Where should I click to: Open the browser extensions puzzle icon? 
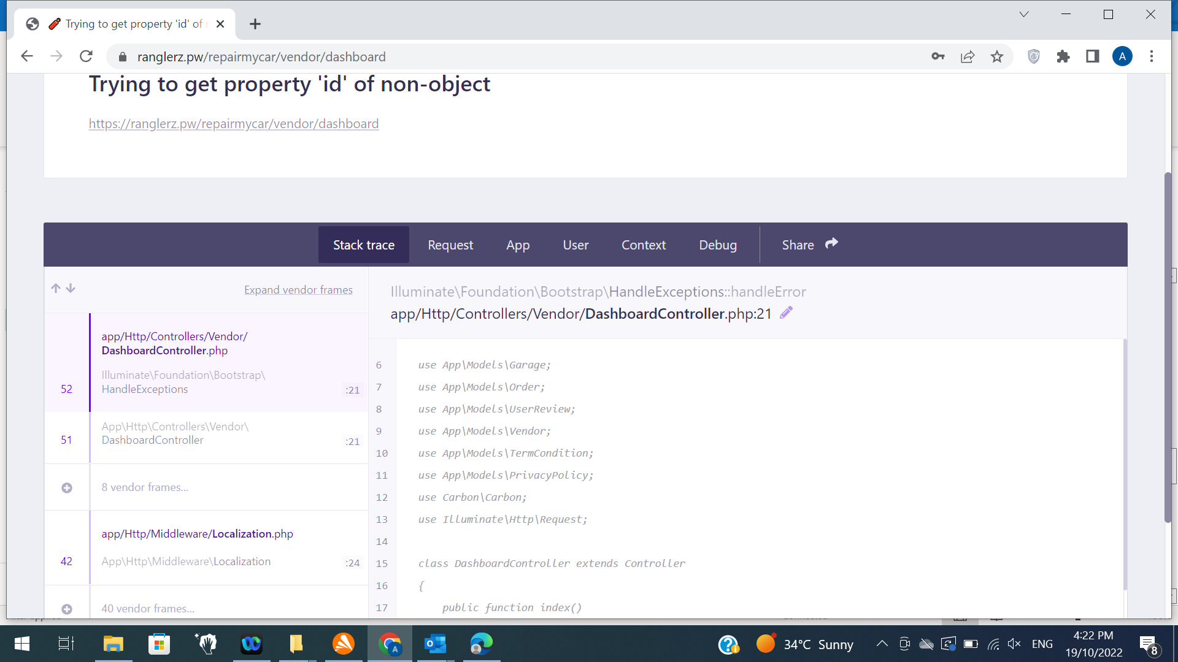(1063, 57)
